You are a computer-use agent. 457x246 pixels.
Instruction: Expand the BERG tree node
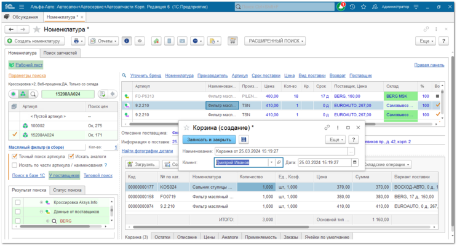pyautogui.click(x=47, y=221)
